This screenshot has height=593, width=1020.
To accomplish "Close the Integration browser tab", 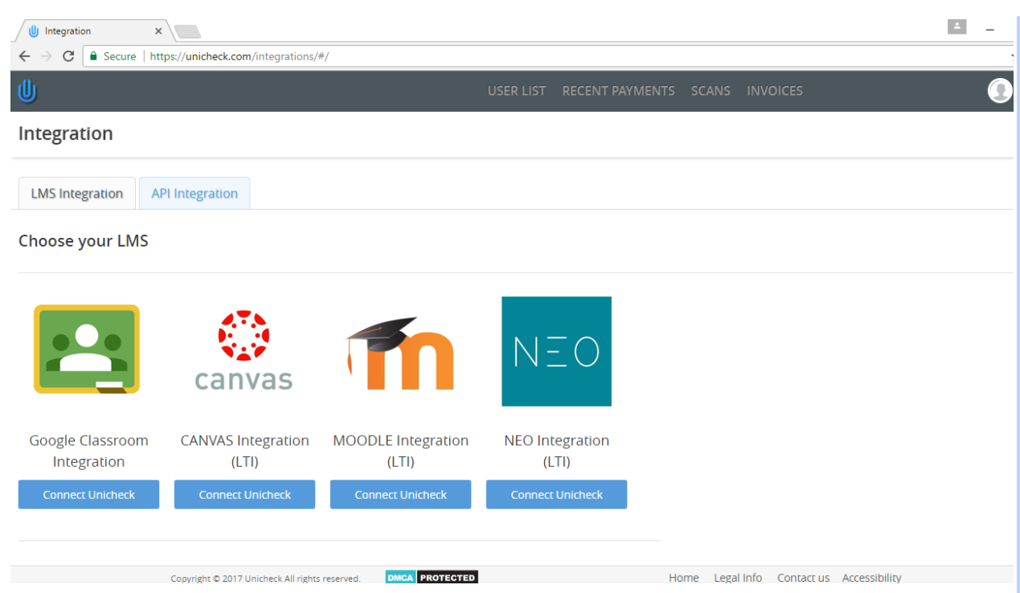I will pos(158,31).
